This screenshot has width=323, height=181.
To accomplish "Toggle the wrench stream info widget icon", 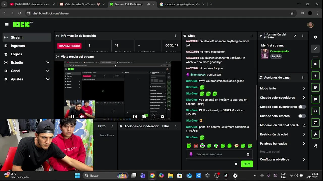I will coord(315,134).
